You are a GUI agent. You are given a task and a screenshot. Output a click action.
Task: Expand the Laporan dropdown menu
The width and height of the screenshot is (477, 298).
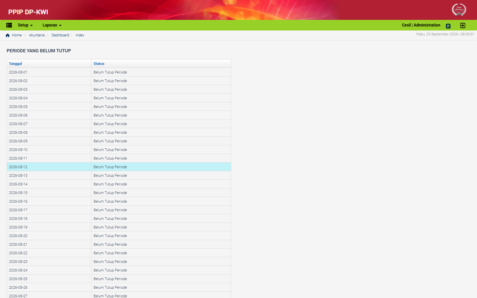tap(52, 25)
